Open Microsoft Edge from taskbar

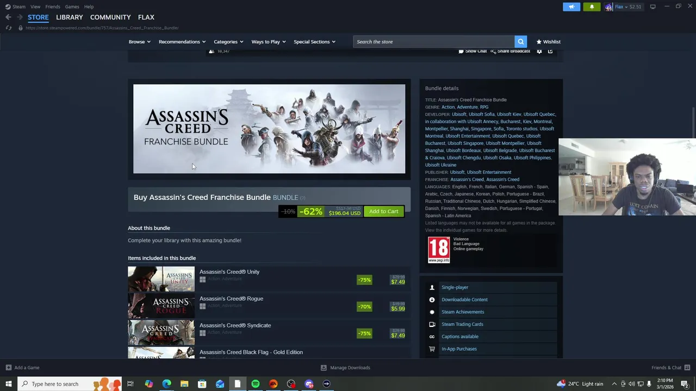(166, 384)
